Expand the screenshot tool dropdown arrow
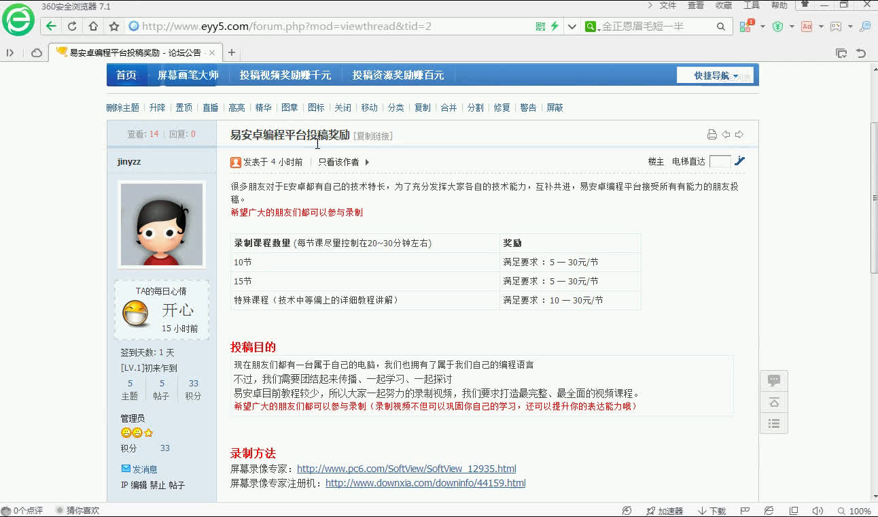 point(850,27)
